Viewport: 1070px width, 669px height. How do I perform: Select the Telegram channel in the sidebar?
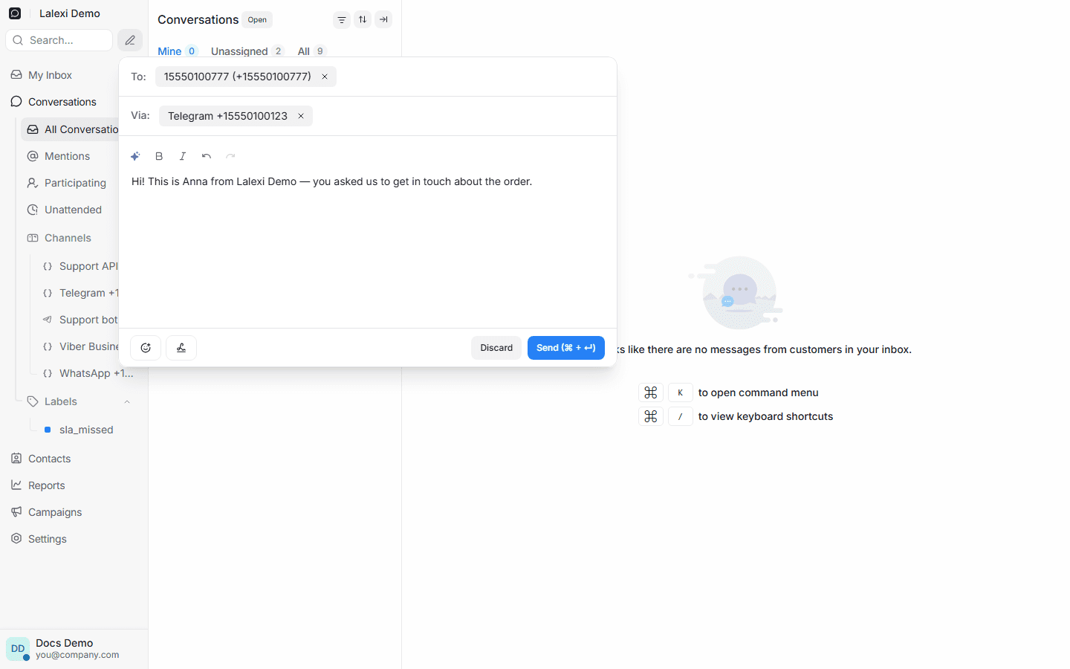(x=80, y=293)
